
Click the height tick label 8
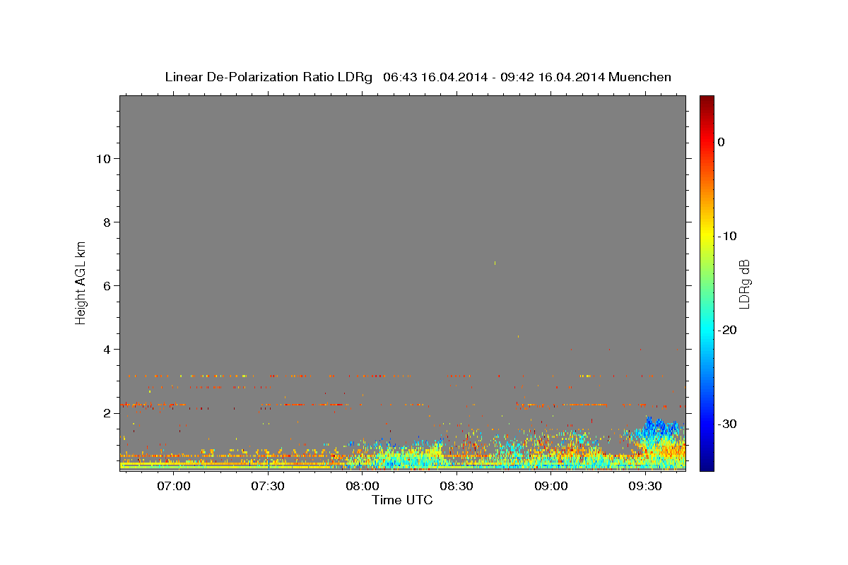point(107,222)
